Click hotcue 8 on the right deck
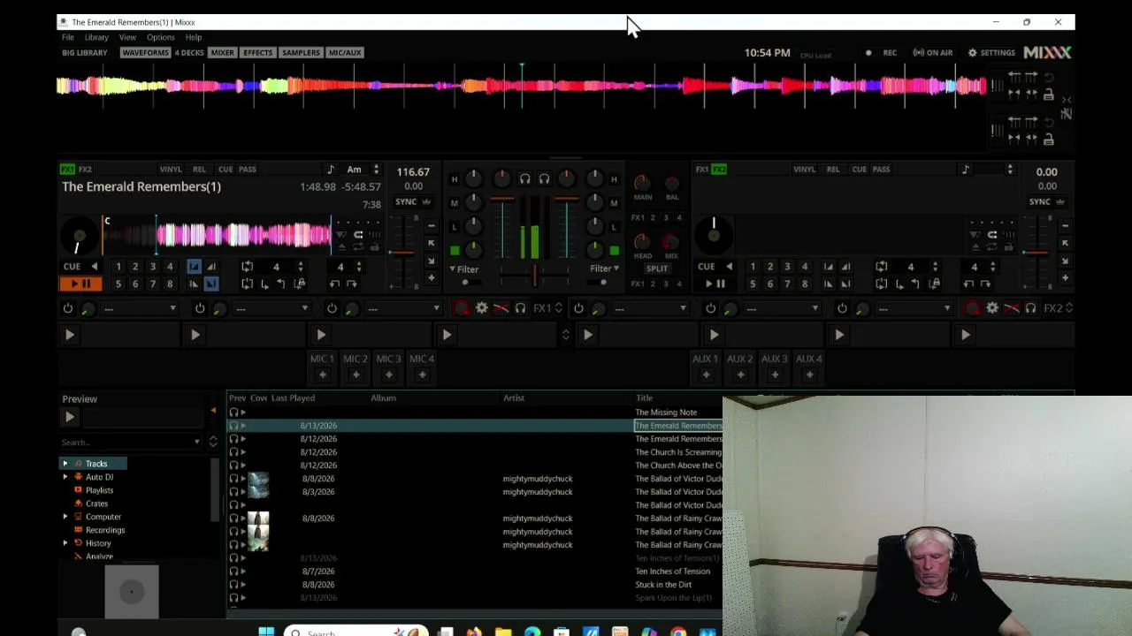 point(805,284)
